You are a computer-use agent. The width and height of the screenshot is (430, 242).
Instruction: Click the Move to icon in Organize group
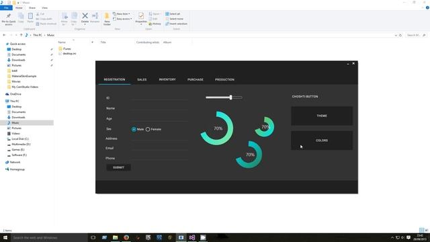pos(64,16)
